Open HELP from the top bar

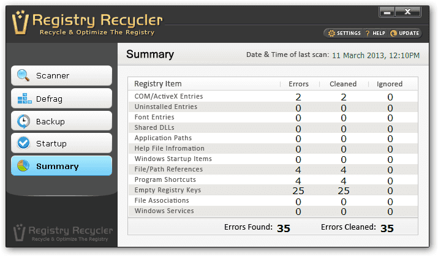[x=376, y=33]
